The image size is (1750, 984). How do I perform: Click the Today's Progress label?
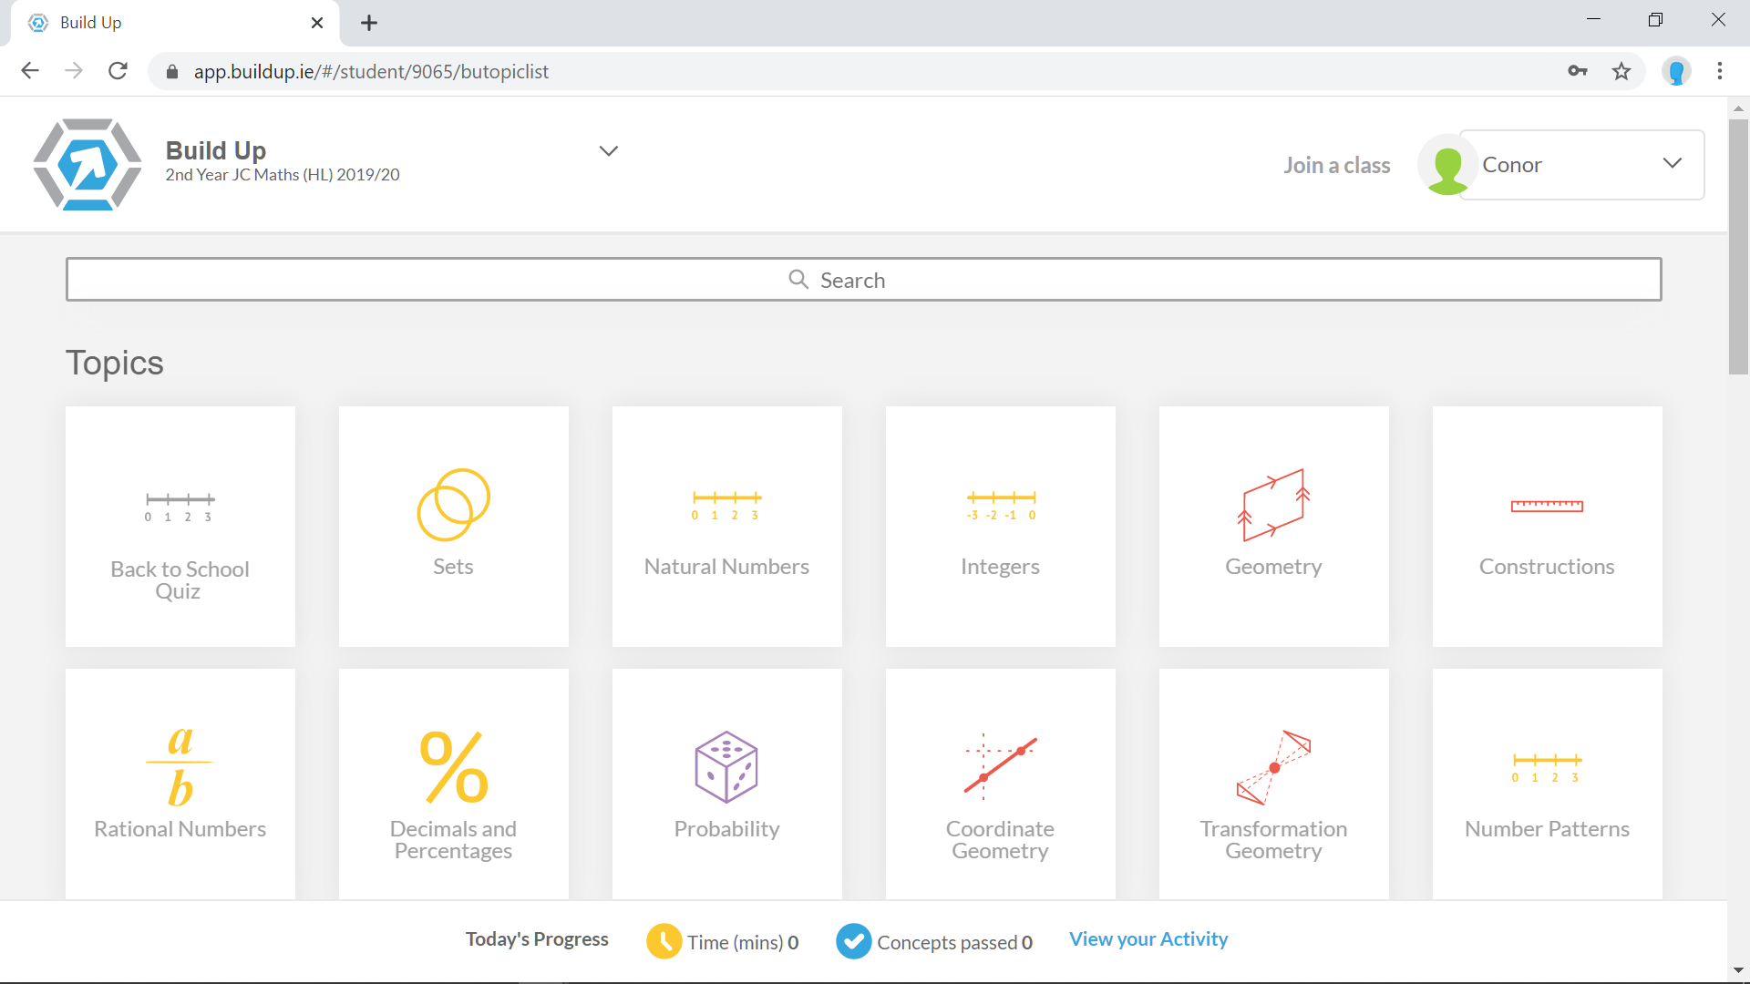[537, 939]
